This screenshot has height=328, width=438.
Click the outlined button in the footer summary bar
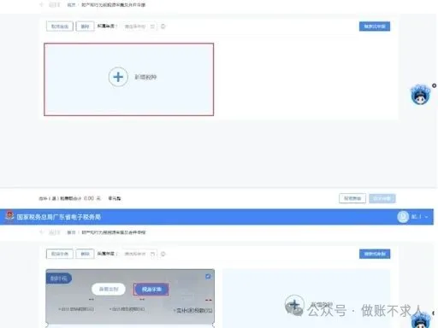(352, 198)
